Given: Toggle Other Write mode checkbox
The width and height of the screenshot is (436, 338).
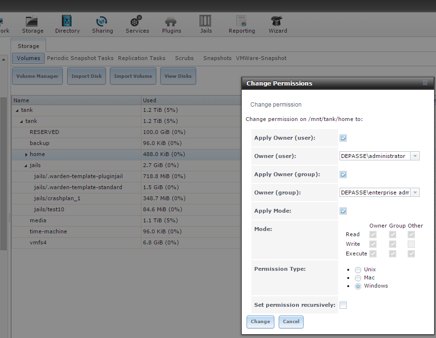Looking at the screenshot, I should pyautogui.click(x=411, y=244).
